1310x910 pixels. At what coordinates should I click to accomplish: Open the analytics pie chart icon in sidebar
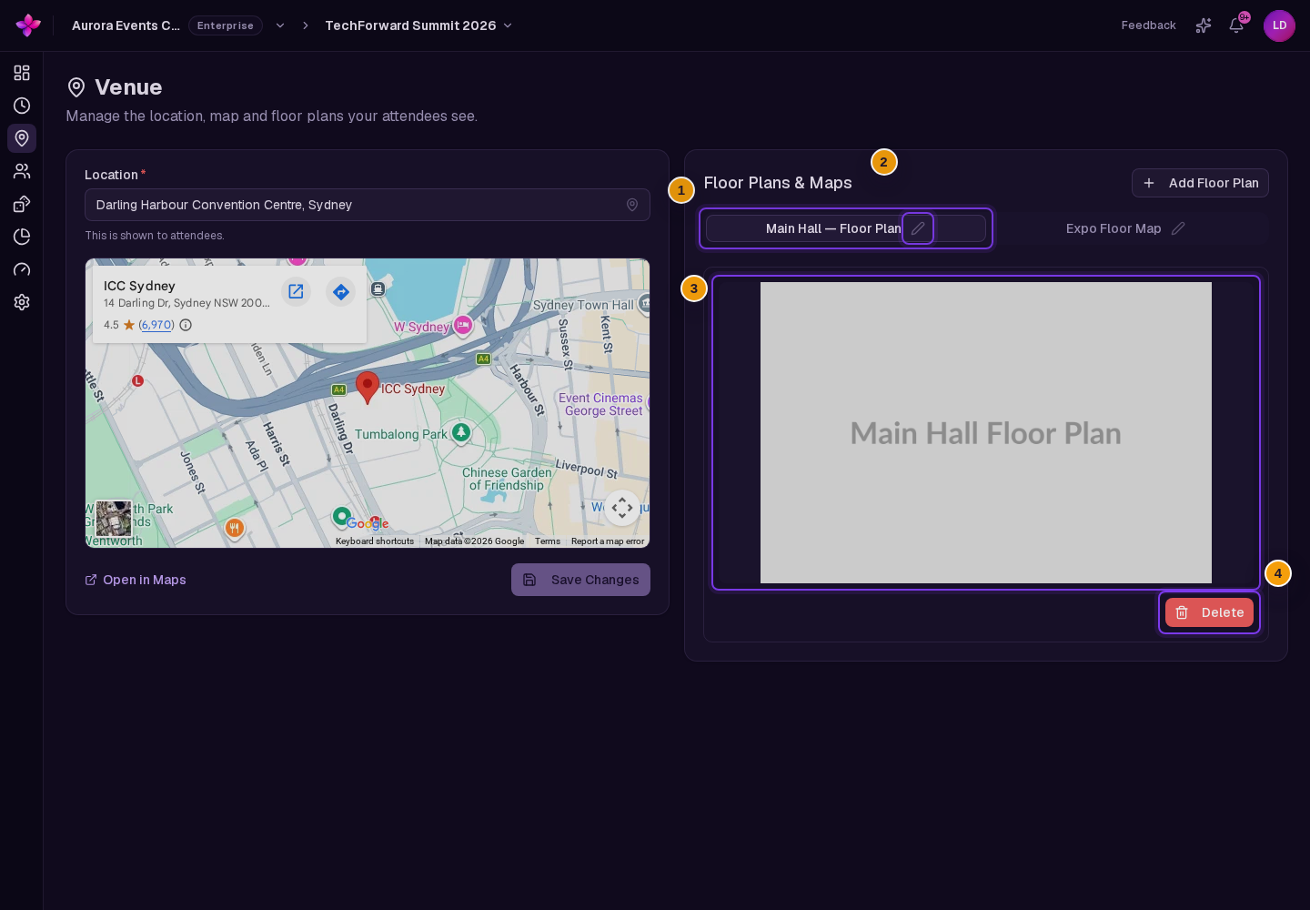tap(22, 237)
